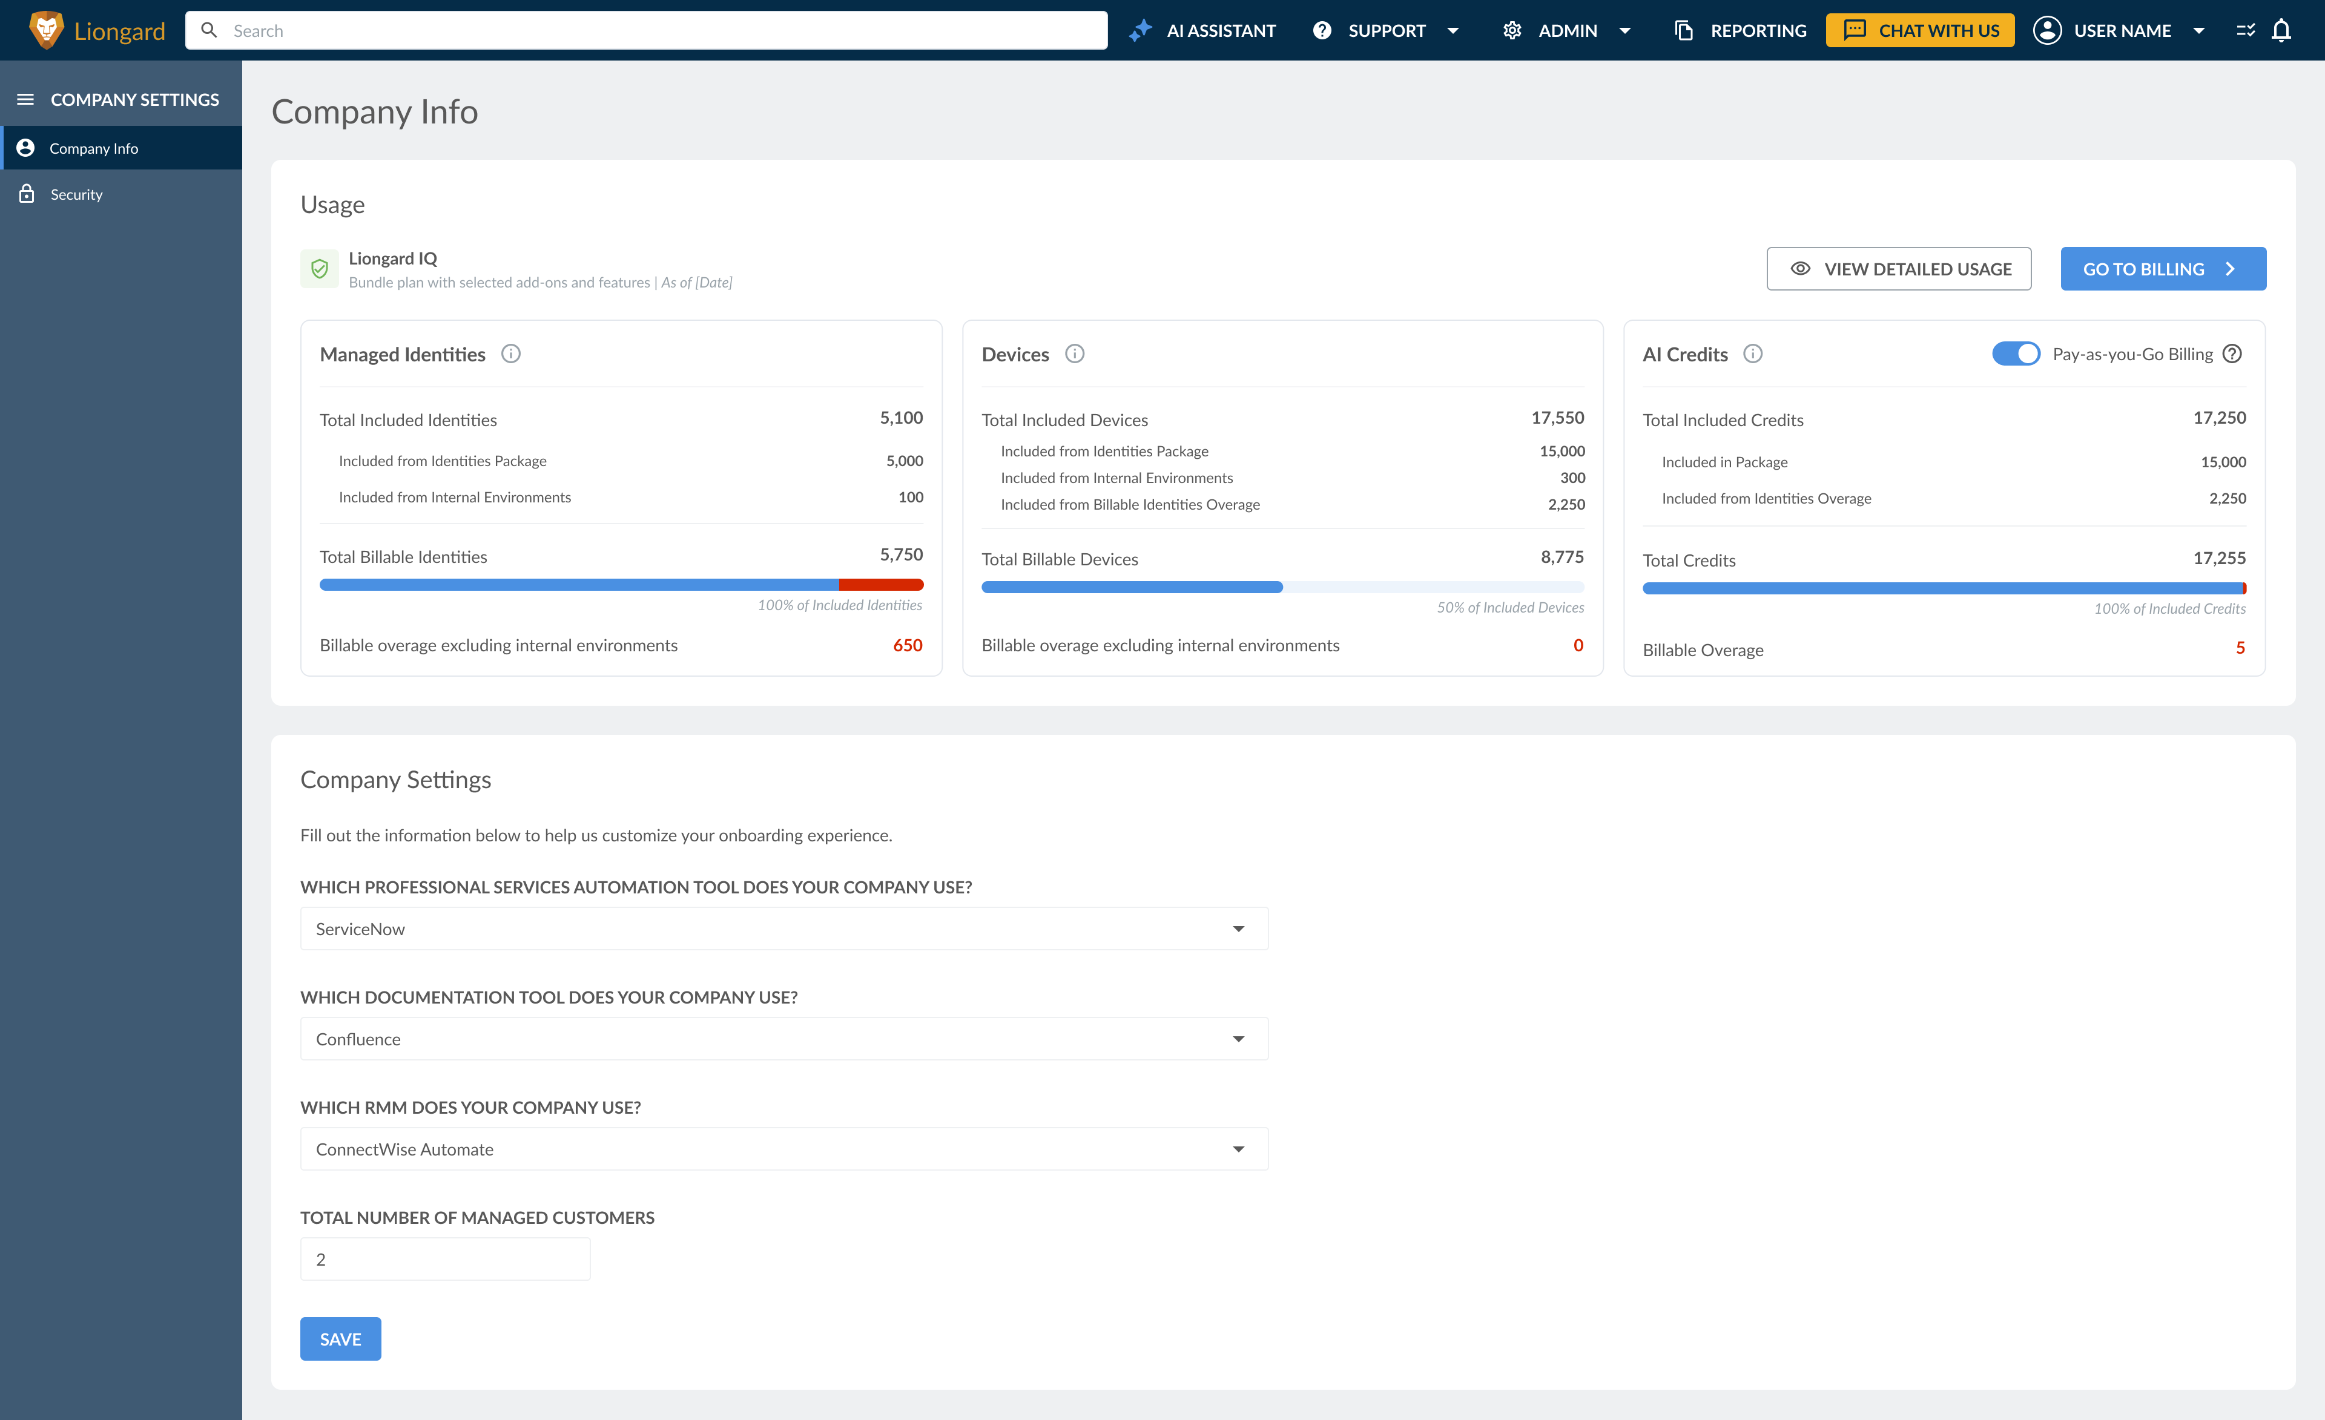The height and width of the screenshot is (1420, 2325).
Task: Expand the ServiceNow PSA tool dropdown
Action: [783, 929]
